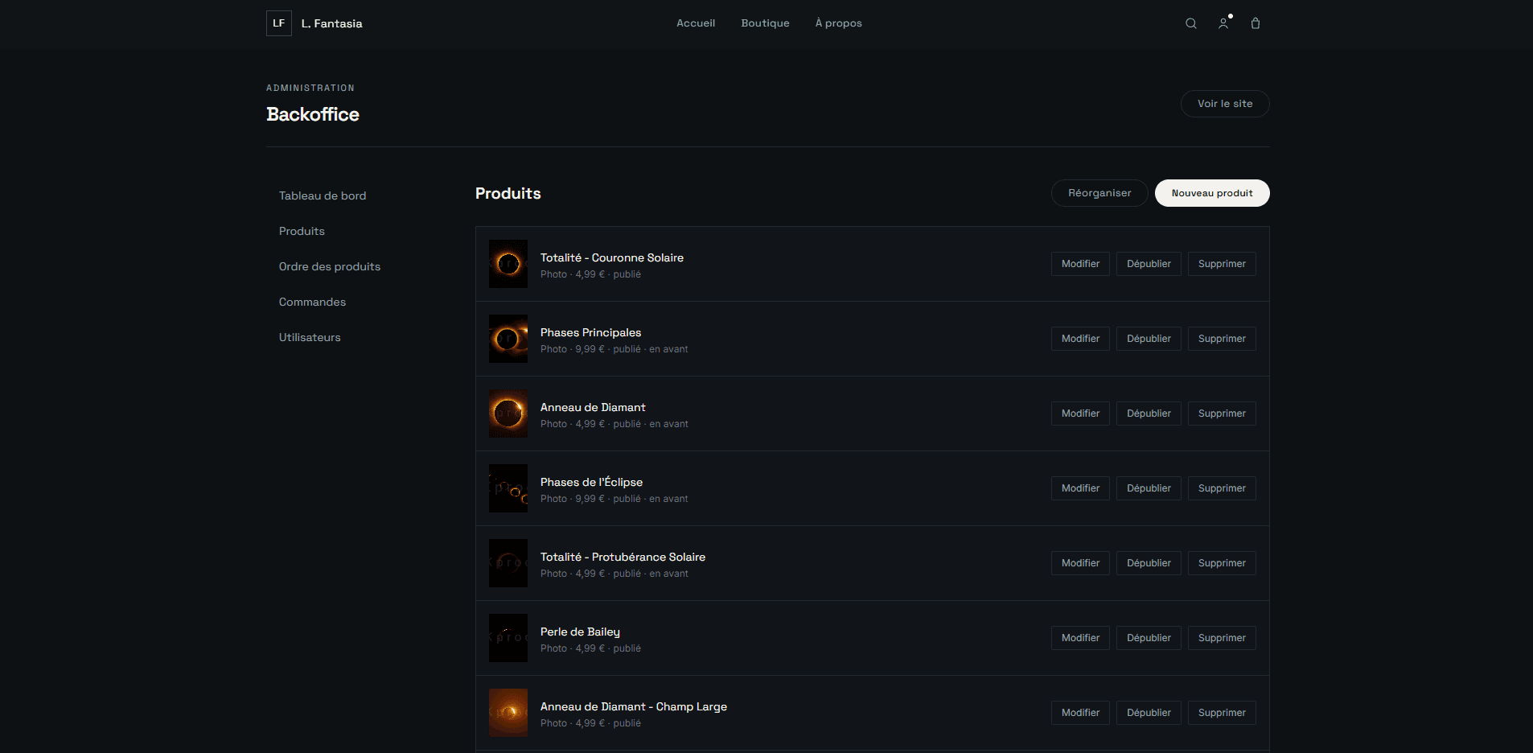The width and height of the screenshot is (1533, 753).
Task: Modifier Phases de l'Éclipse product
Action: click(1080, 488)
